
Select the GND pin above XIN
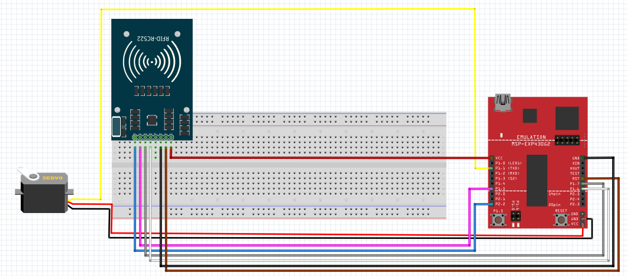[583, 158]
